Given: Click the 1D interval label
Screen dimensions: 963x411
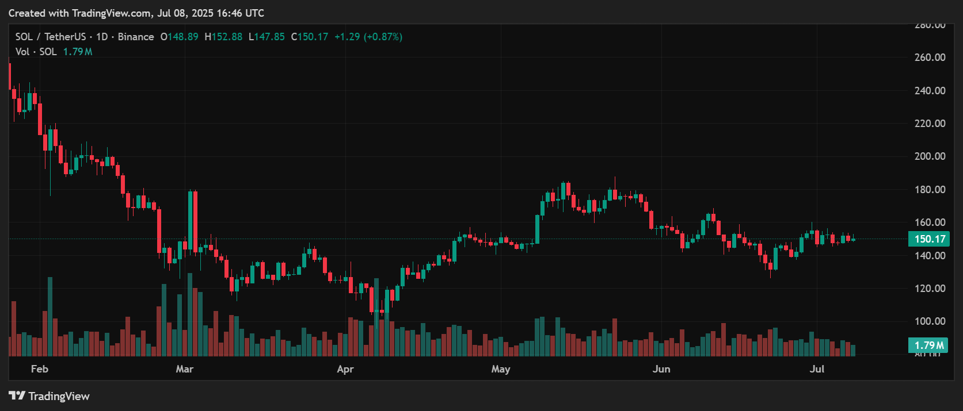Looking at the screenshot, I should click(x=102, y=37).
